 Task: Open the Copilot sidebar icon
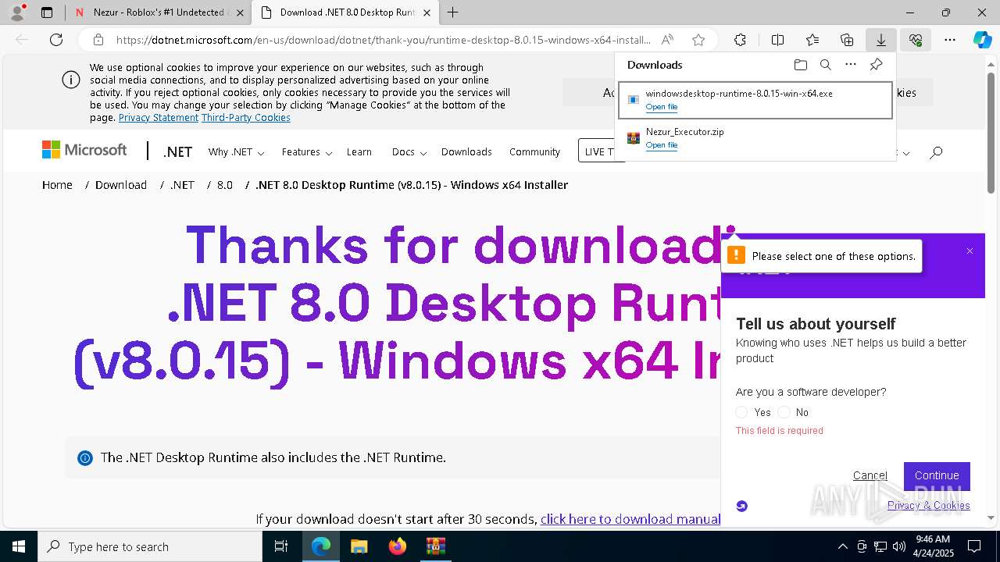coord(982,40)
